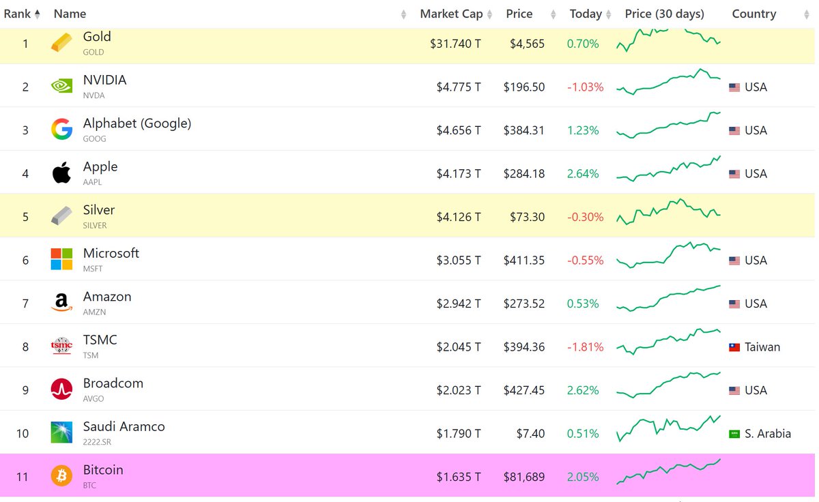Click Amazon market cap $2.942 T

[459, 304]
